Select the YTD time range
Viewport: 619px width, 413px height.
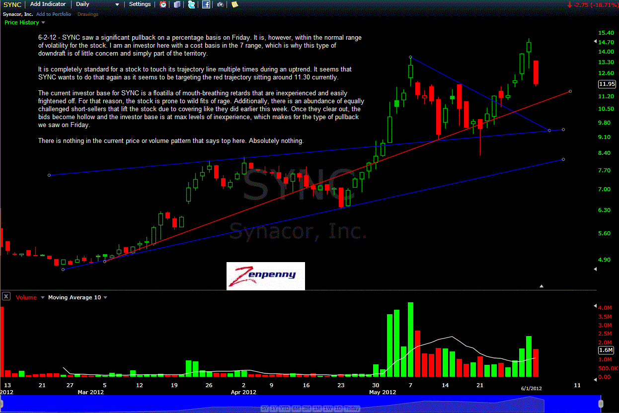pyautogui.click(x=284, y=409)
